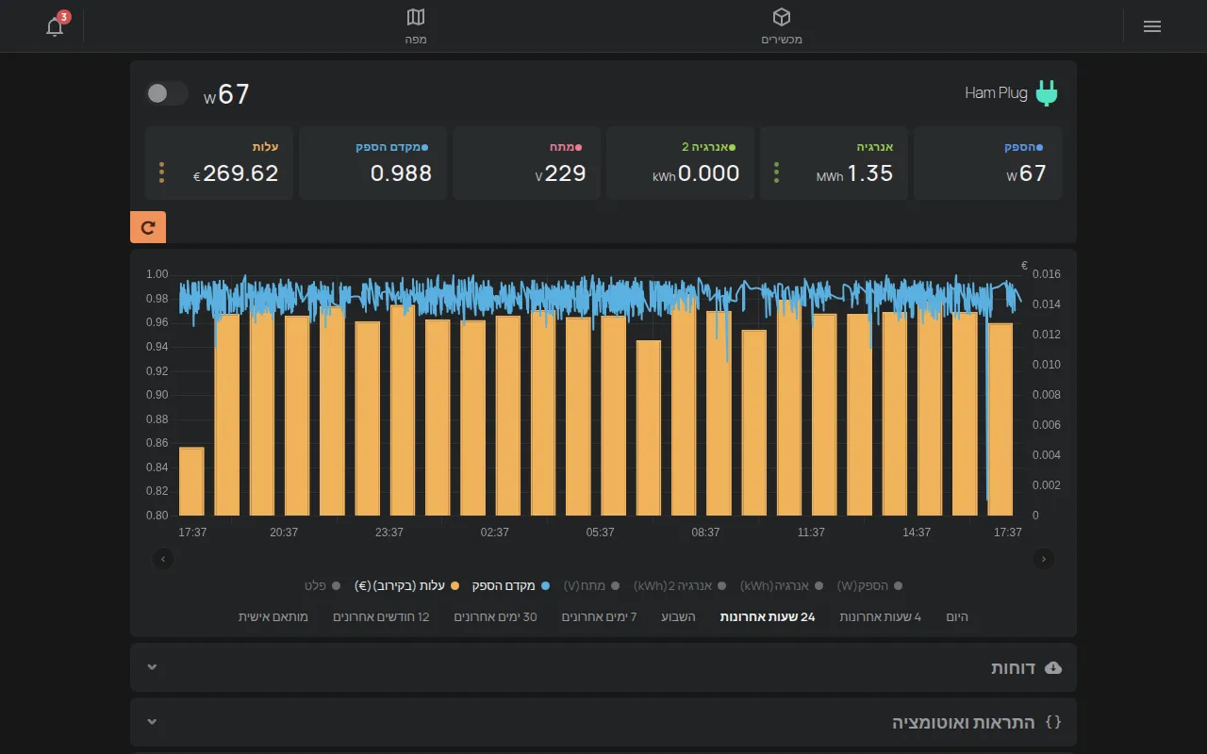This screenshot has height=754, width=1207.
Task: Select this week (השבוע) time range
Action: pyautogui.click(x=678, y=617)
